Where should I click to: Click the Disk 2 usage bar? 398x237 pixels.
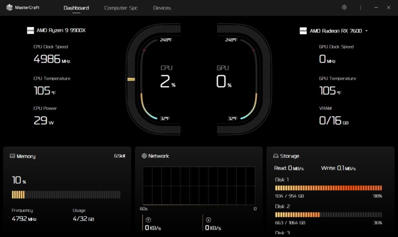click(328, 215)
